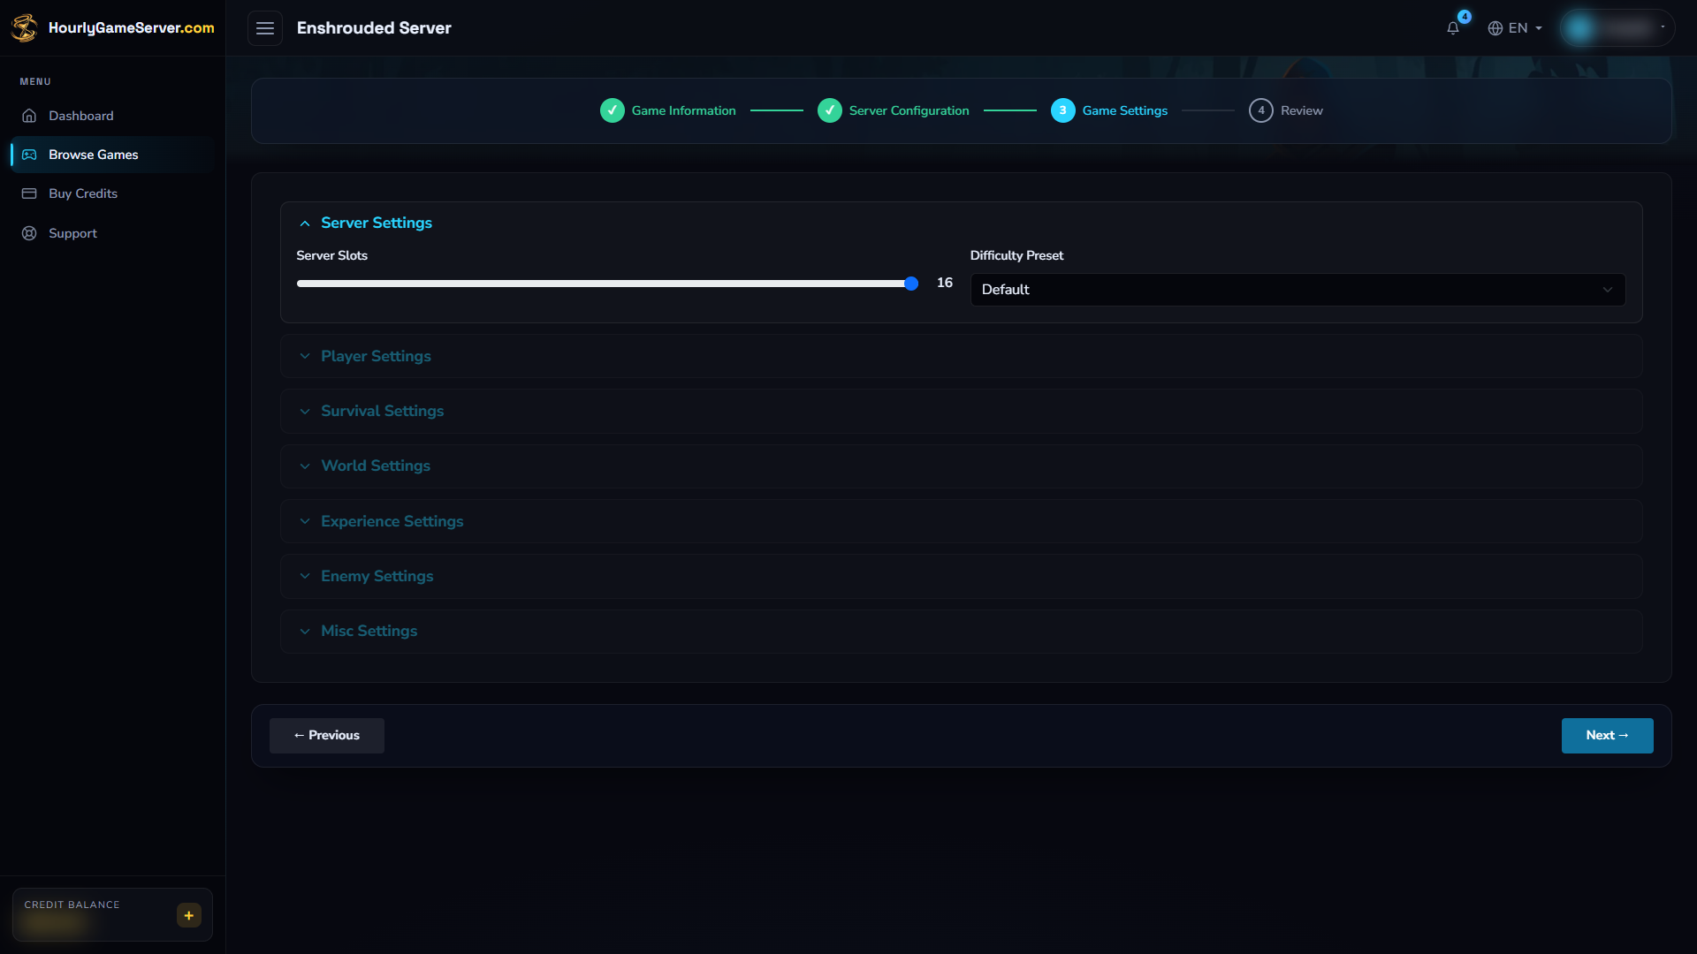Open Support from the menu
This screenshot has height=954, width=1697.
pyautogui.click(x=112, y=233)
